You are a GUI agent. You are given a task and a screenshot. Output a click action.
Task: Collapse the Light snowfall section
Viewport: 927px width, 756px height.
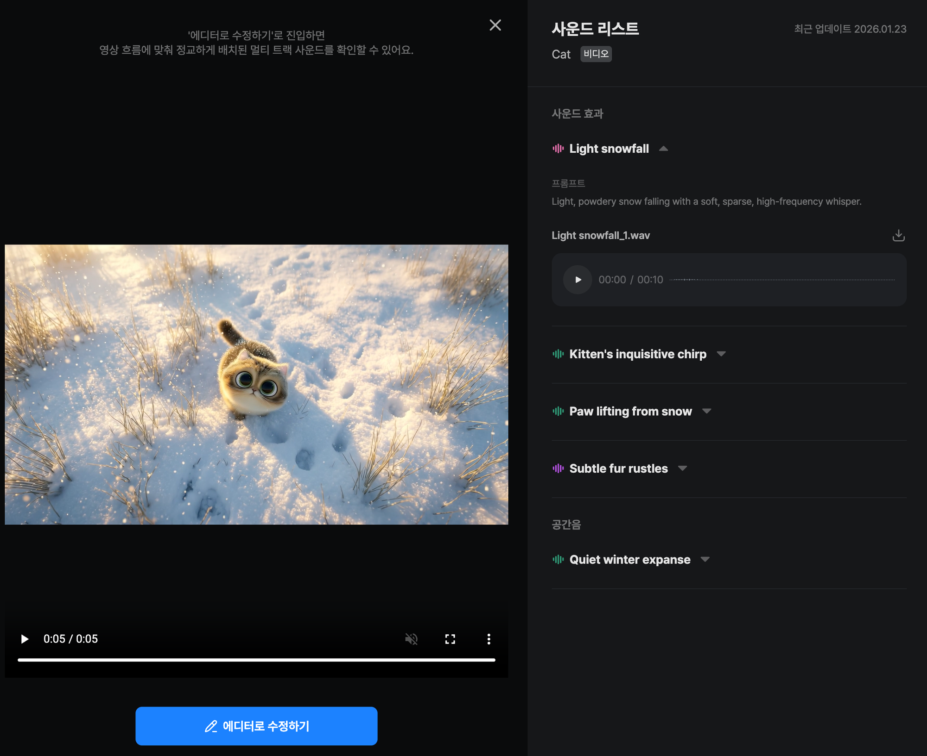(663, 149)
